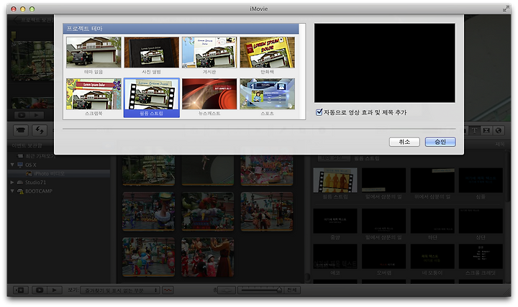Image resolution: width=518 pixels, height=307 pixels.
Task: Open the Maps and Backgrounds globe icon
Action: (x=498, y=130)
